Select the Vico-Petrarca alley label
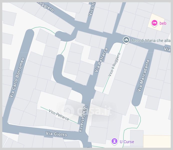Viewport: 173px width, 150px height. point(59,115)
